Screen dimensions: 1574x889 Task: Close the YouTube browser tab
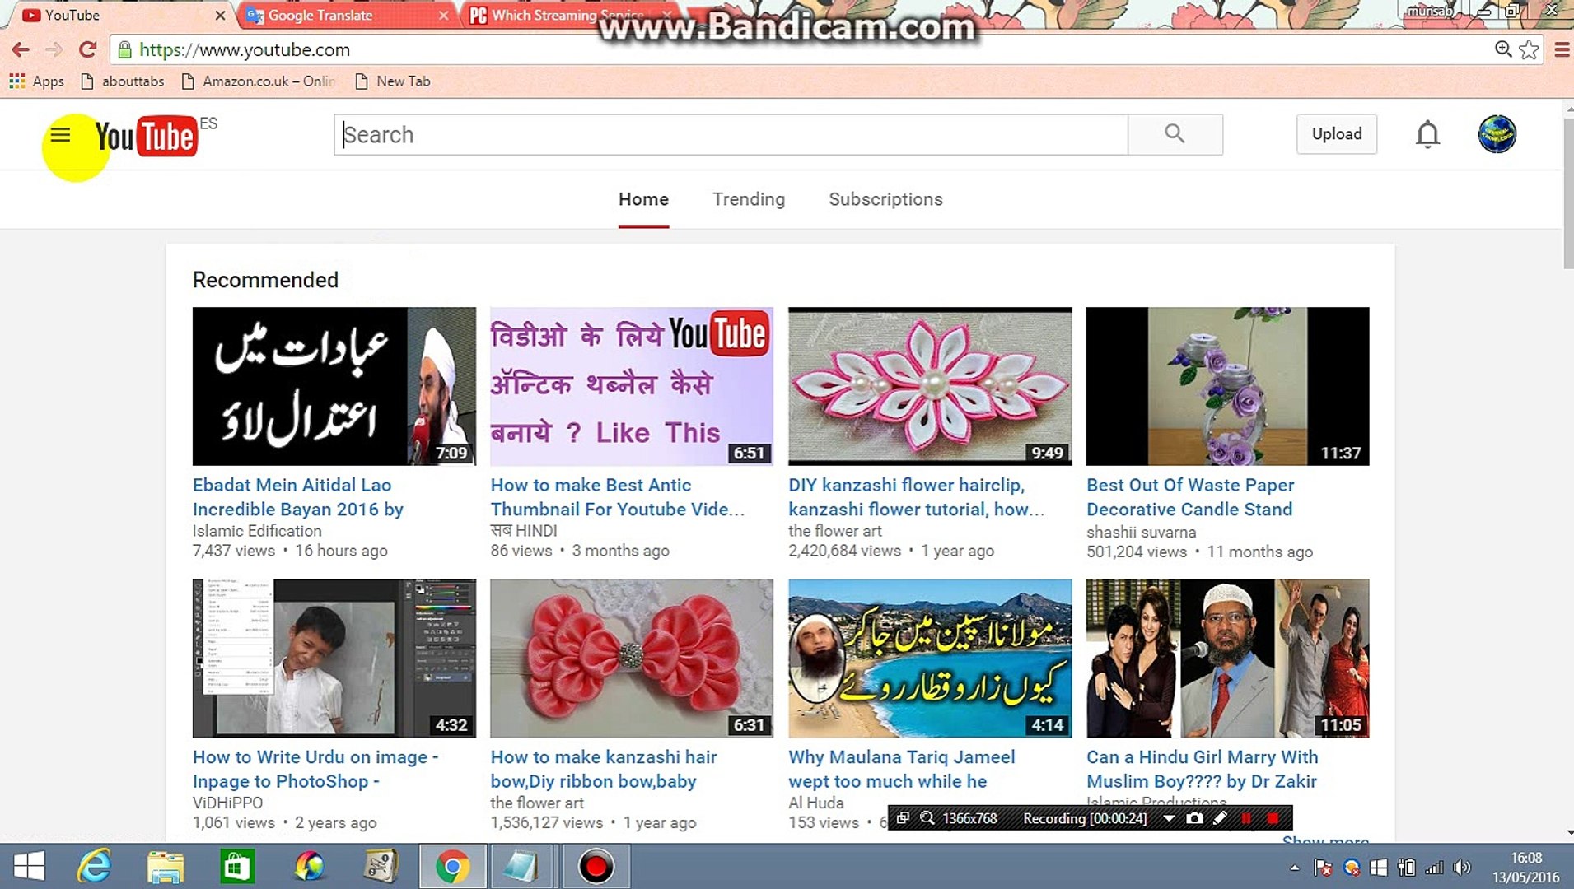220,15
